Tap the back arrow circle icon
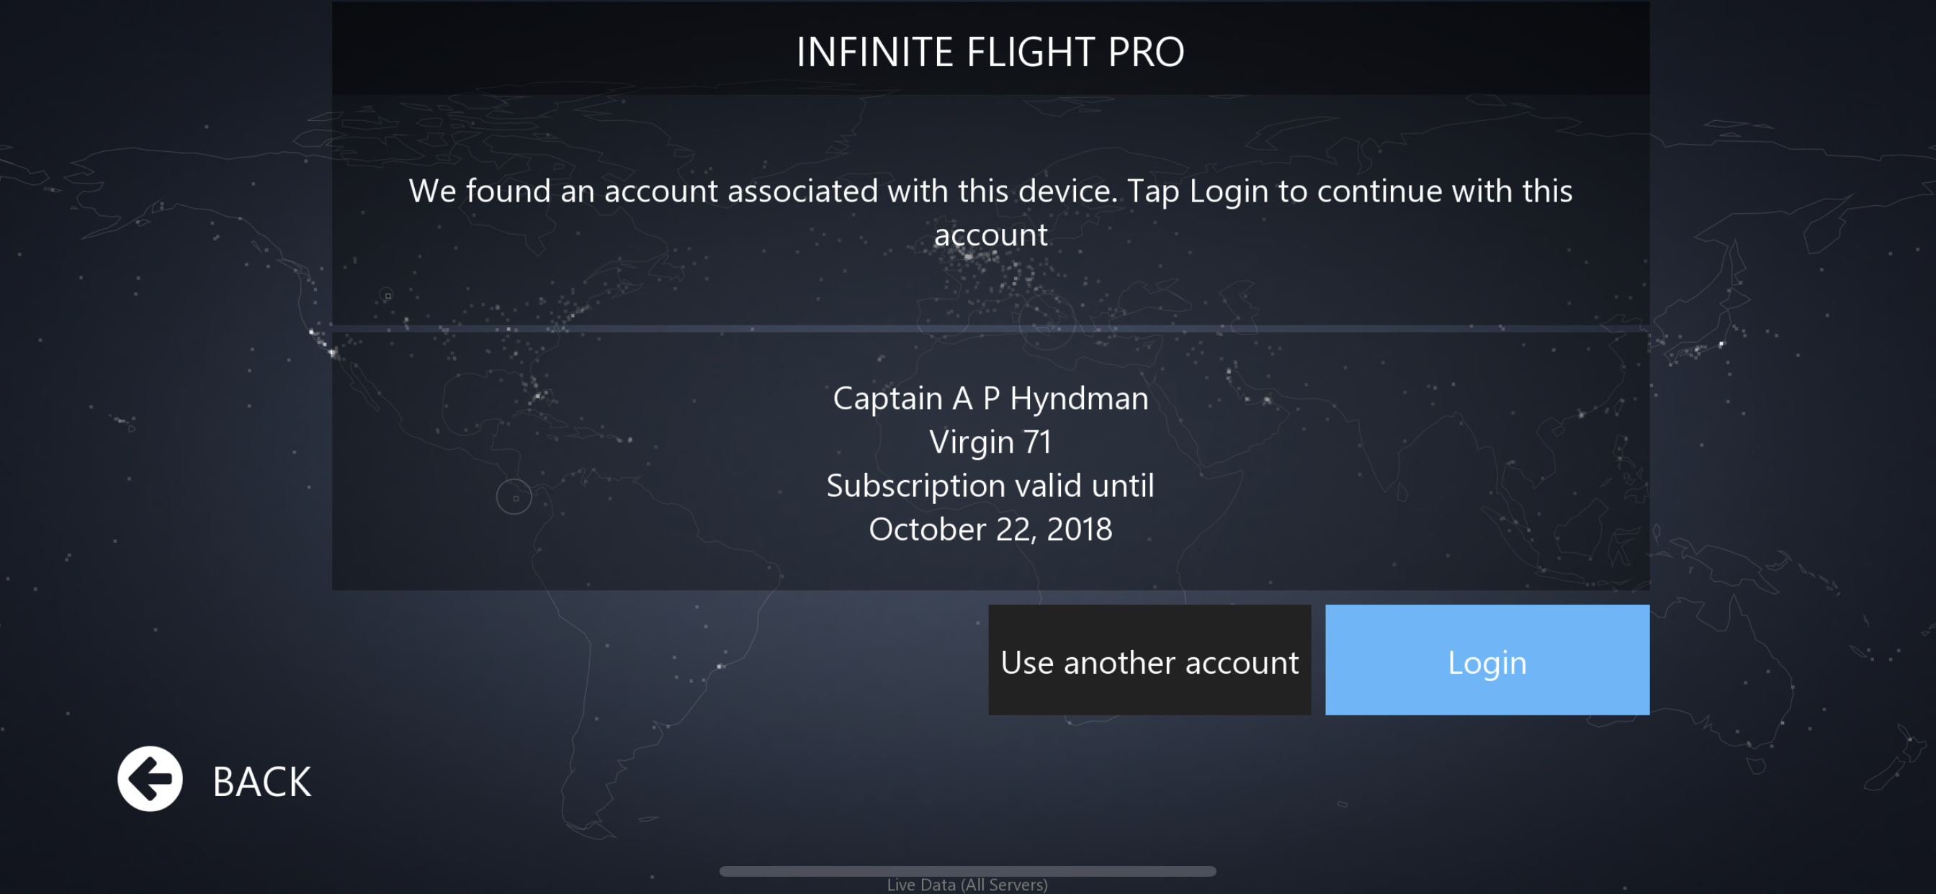This screenshot has height=894, width=1936. pos(150,779)
